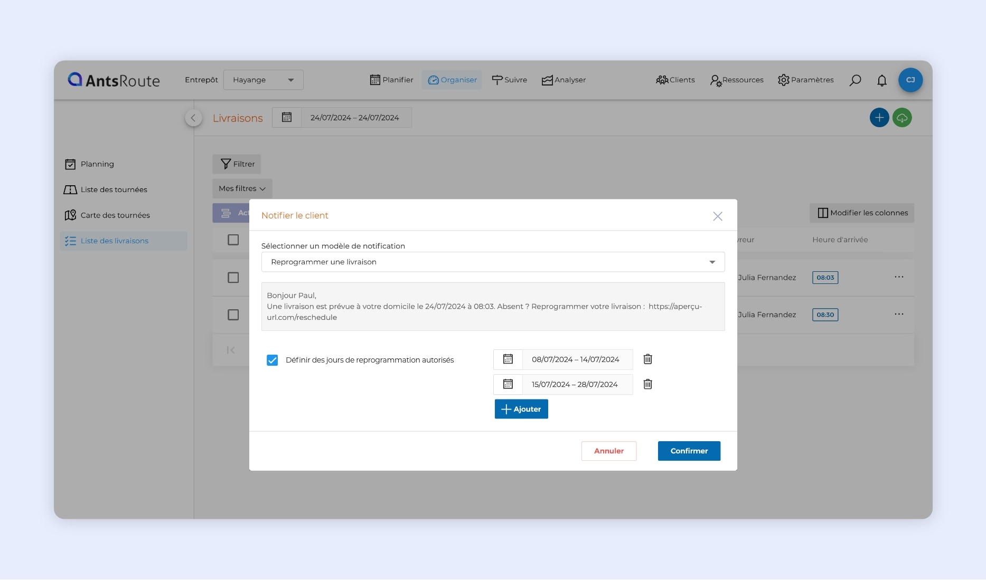Open calendar for the 15/07/2024 date range
The height and width of the screenshot is (580, 986).
508,384
